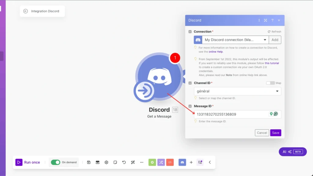The image size is (313, 176).
Task: Click Refresh next to Connection
Action: (274, 31)
